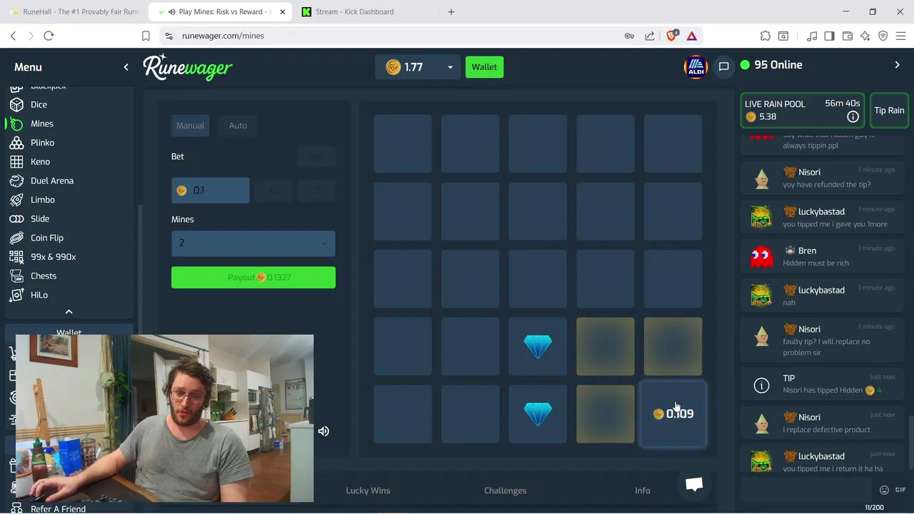The image size is (914, 514).
Task: Bookmark this page
Action: click(x=146, y=36)
